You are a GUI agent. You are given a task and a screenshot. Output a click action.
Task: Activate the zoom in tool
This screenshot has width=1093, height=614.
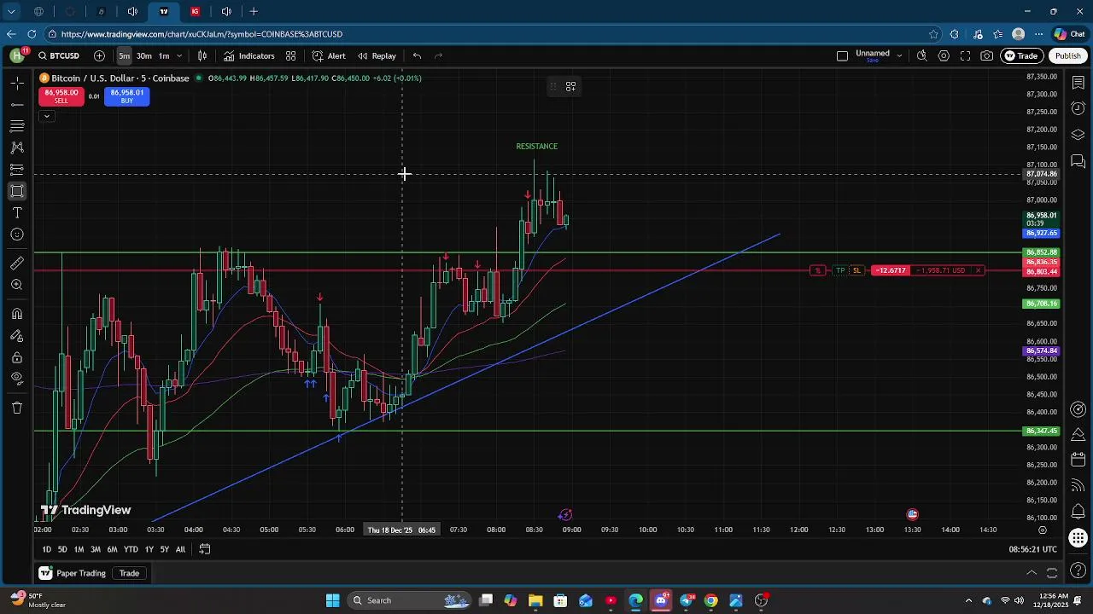coord(17,285)
